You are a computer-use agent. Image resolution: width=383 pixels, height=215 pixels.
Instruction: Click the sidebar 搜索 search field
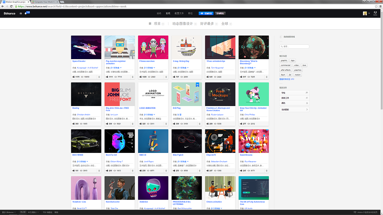pos(294,47)
